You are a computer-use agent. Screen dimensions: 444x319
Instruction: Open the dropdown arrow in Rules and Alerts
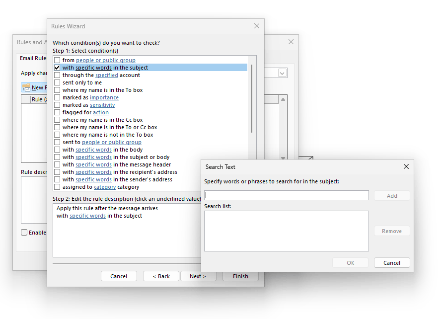tap(282, 73)
